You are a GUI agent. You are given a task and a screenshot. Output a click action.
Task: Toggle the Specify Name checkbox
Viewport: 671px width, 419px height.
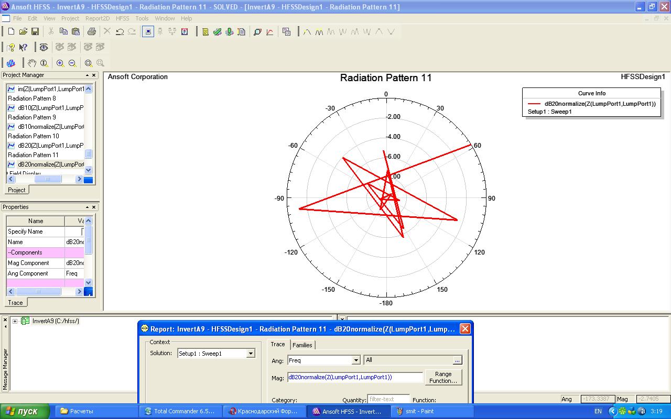pos(83,231)
